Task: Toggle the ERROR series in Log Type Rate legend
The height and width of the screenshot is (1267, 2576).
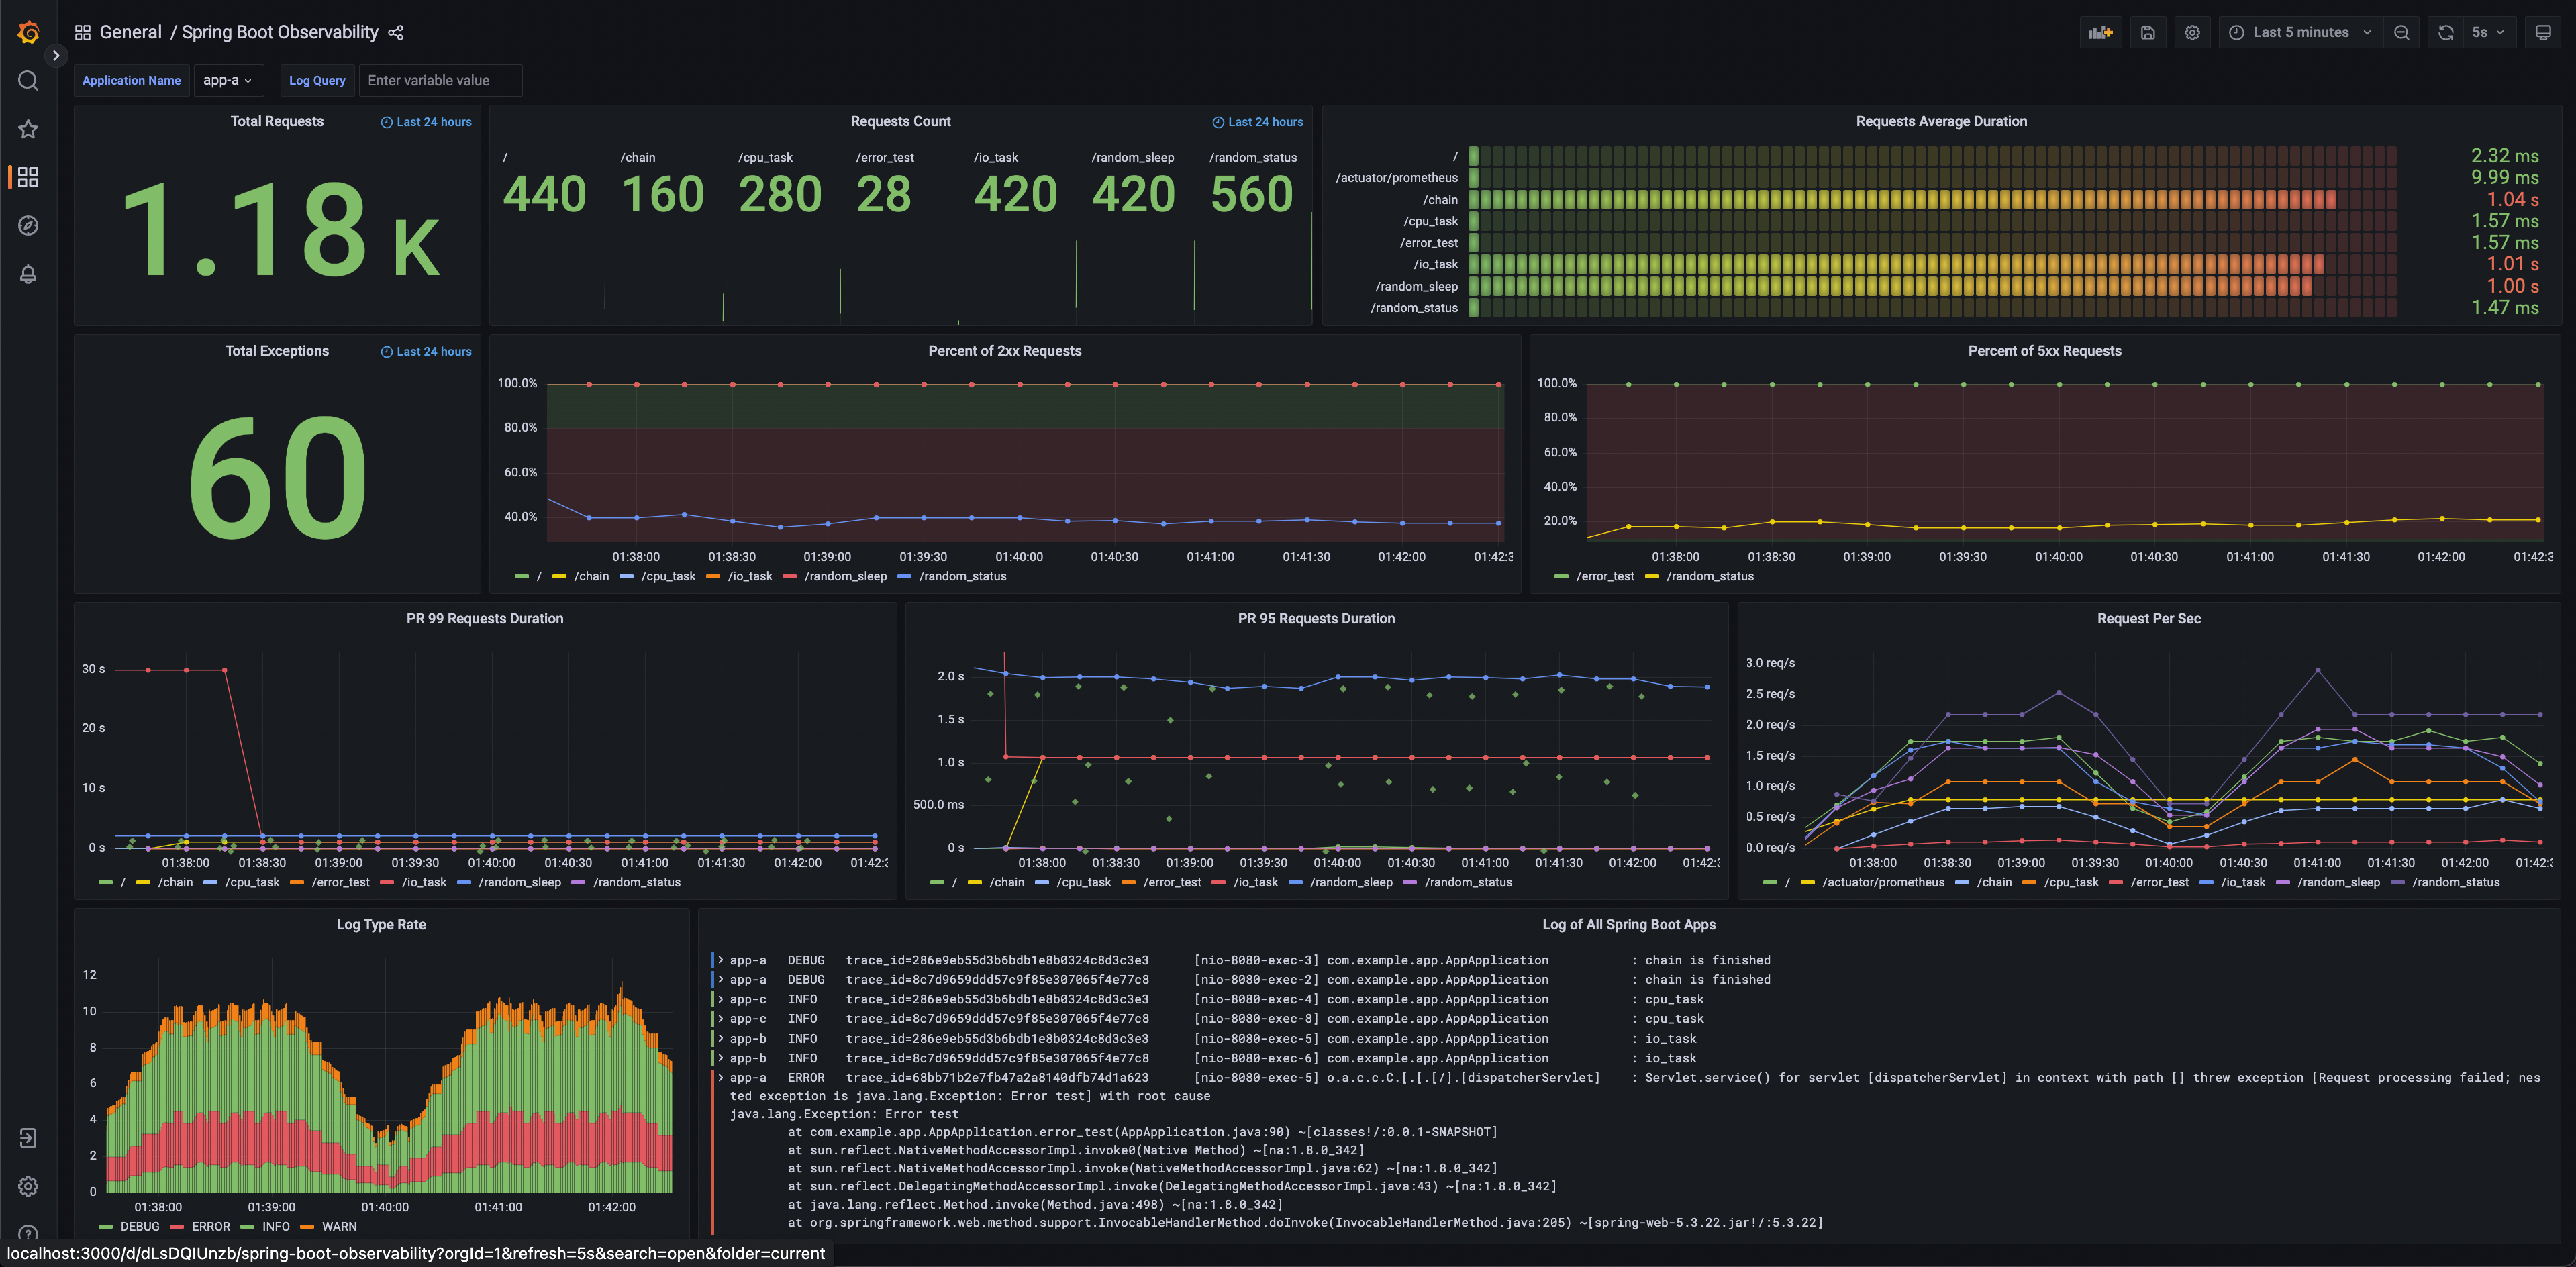Action: click(x=210, y=1226)
